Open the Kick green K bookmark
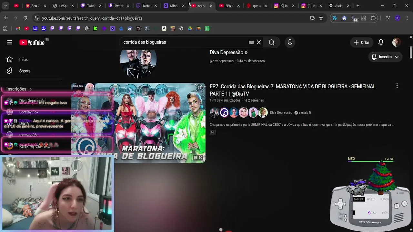Image resolution: width=413 pixels, height=232 pixels. [95, 29]
